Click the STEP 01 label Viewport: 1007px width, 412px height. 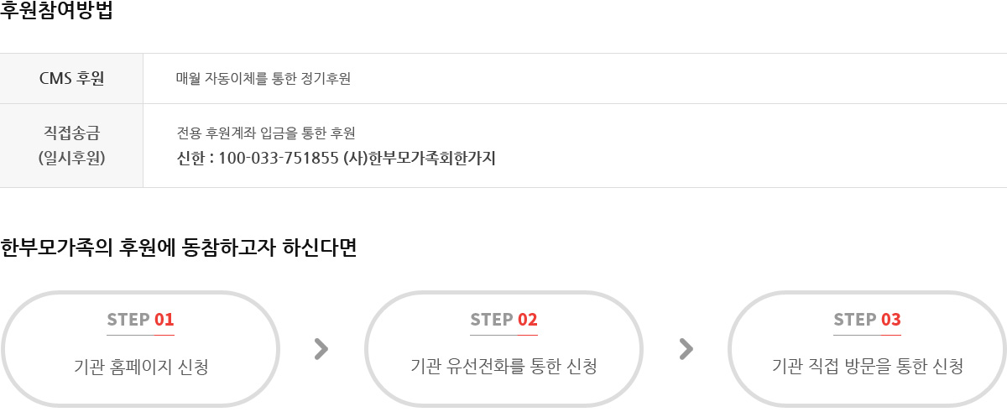point(141,320)
